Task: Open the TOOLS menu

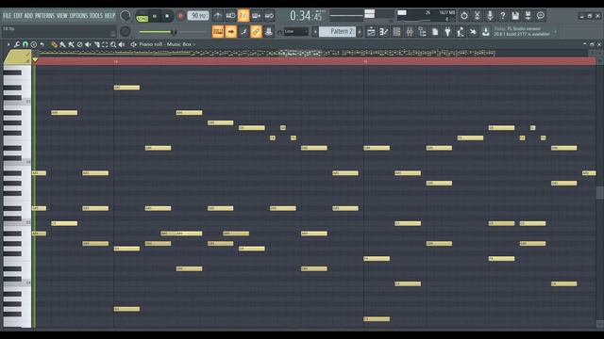Action: coord(96,16)
